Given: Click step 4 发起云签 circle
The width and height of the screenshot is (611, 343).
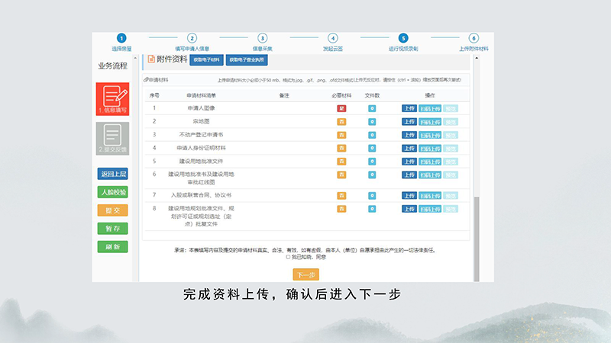Looking at the screenshot, I should pos(332,38).
